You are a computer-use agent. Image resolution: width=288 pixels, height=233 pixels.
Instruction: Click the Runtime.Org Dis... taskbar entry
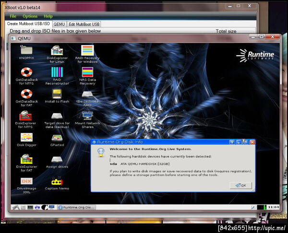click(76, 207)
